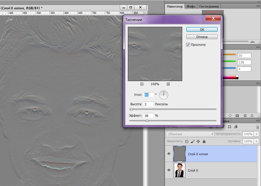Viewport: 261px width, 186px height.
Task: Click the create new snapshot camera icon
Action: (237, 115)
